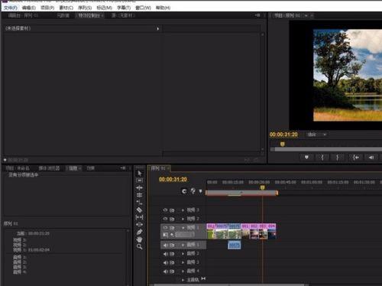Select clip 004 on Video 1 track

(272, 231)
